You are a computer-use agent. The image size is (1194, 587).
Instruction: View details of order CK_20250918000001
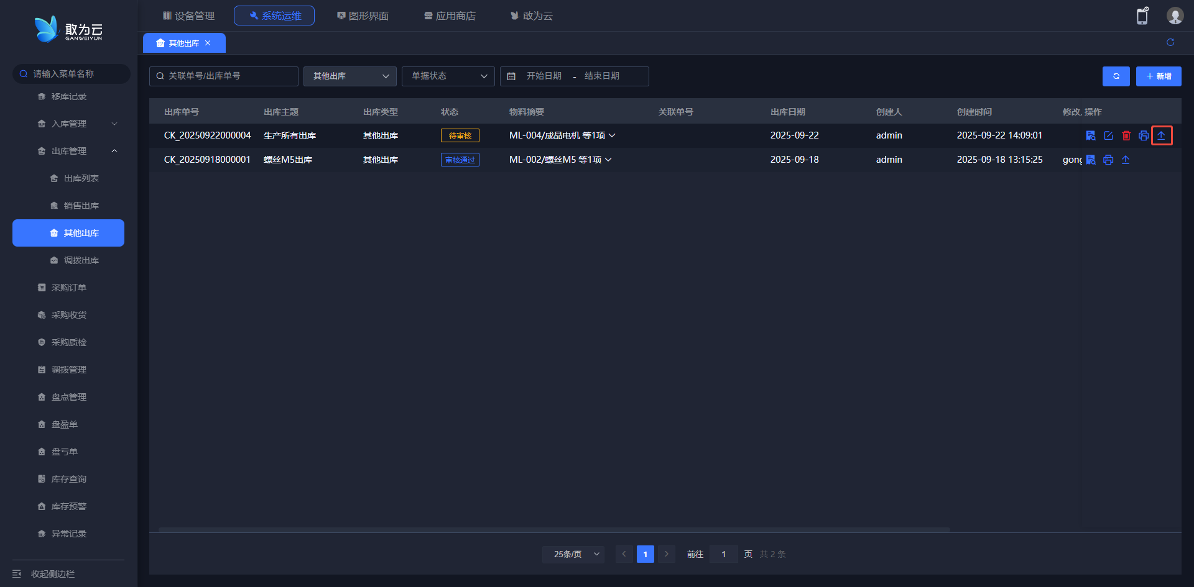pos(1091,160)
